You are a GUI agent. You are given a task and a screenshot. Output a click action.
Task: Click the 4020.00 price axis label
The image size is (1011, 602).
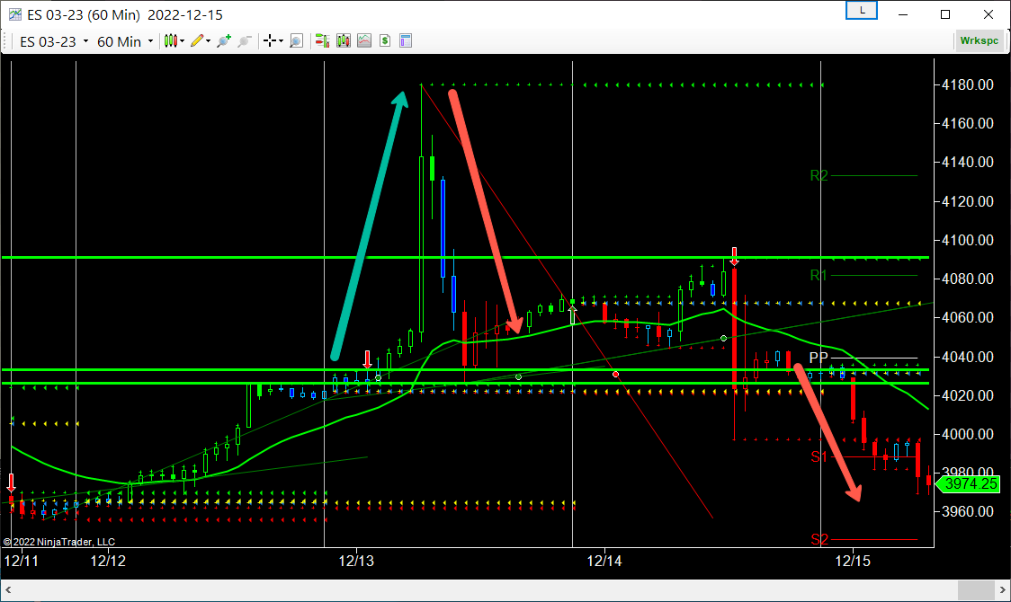pyautogui.click(x=967, y=395)
